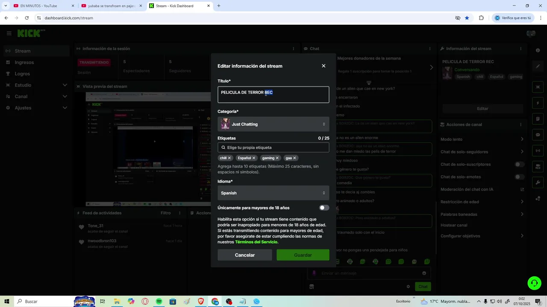This screenshot has height=307, width=547.
Task: Click the Enviar un mensaje chat field
Action: coord(369,273)
